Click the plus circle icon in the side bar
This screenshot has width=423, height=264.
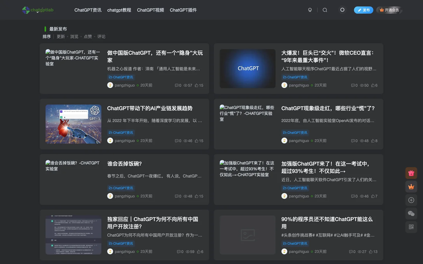[411, 200]
